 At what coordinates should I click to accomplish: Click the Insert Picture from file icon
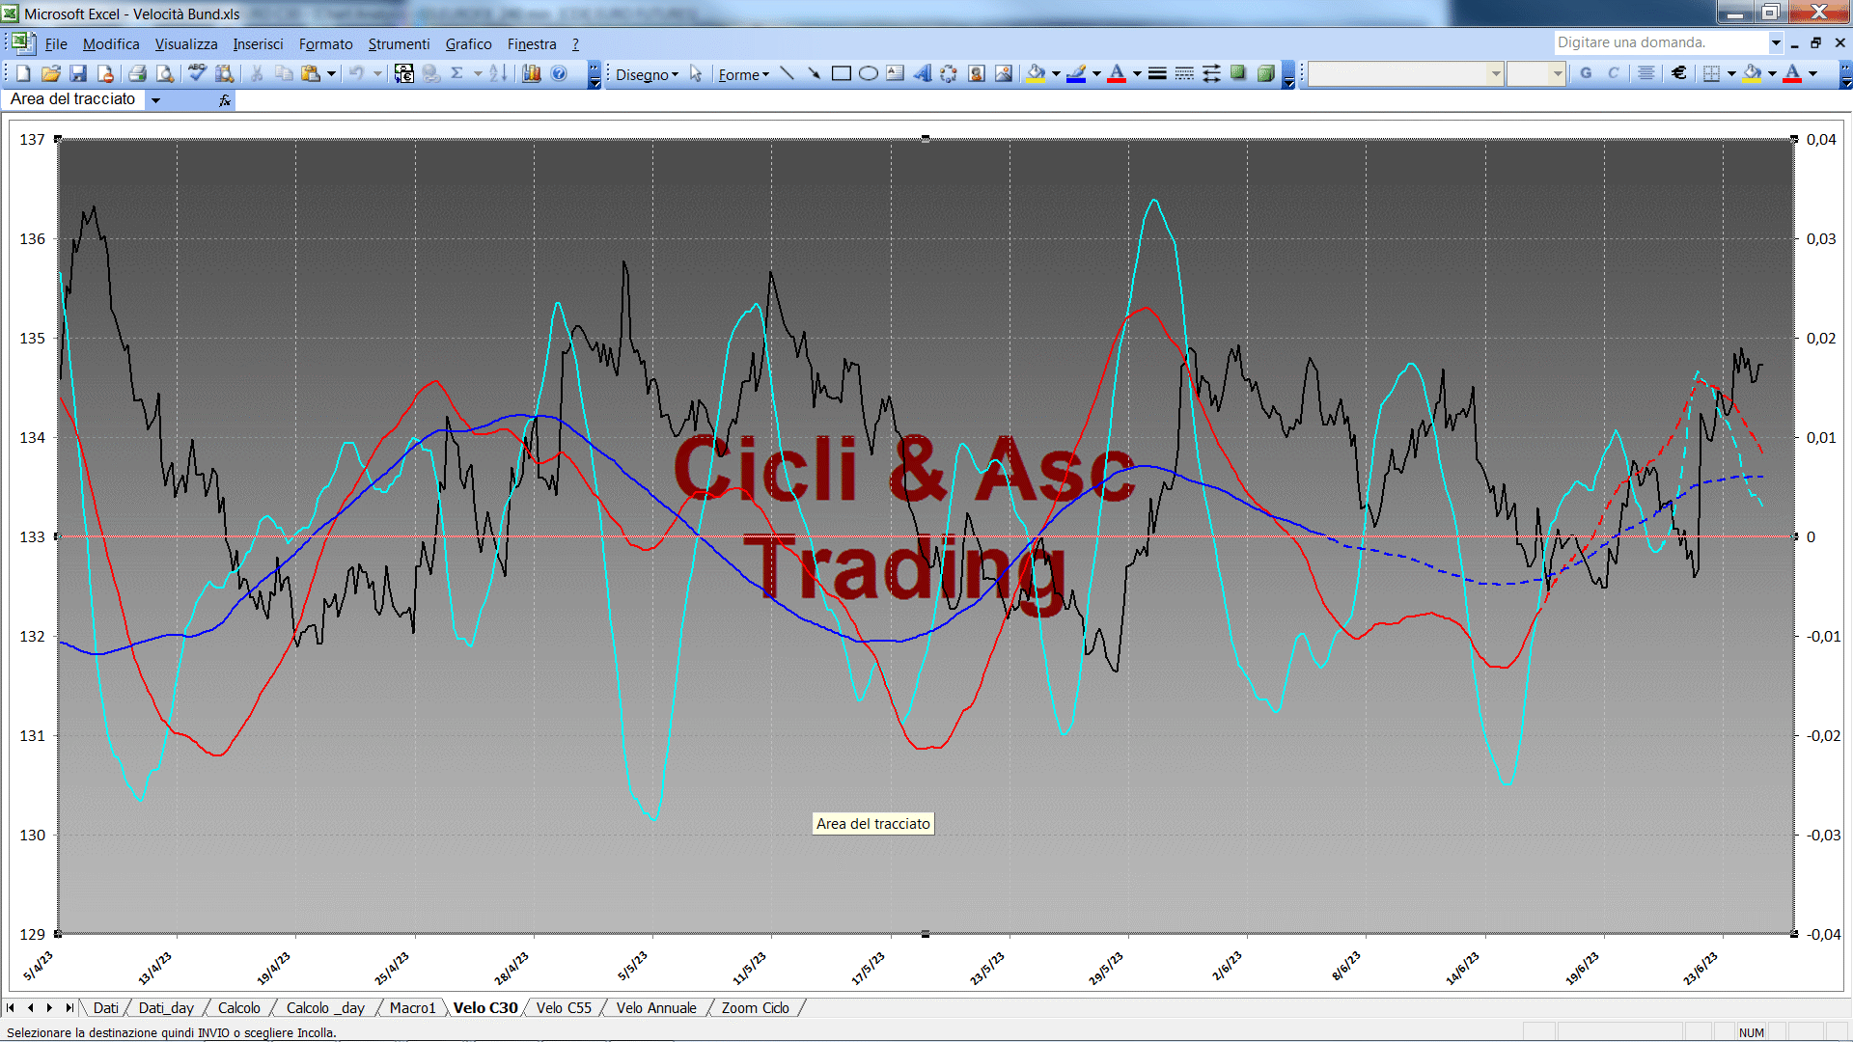coord(1003,73)
